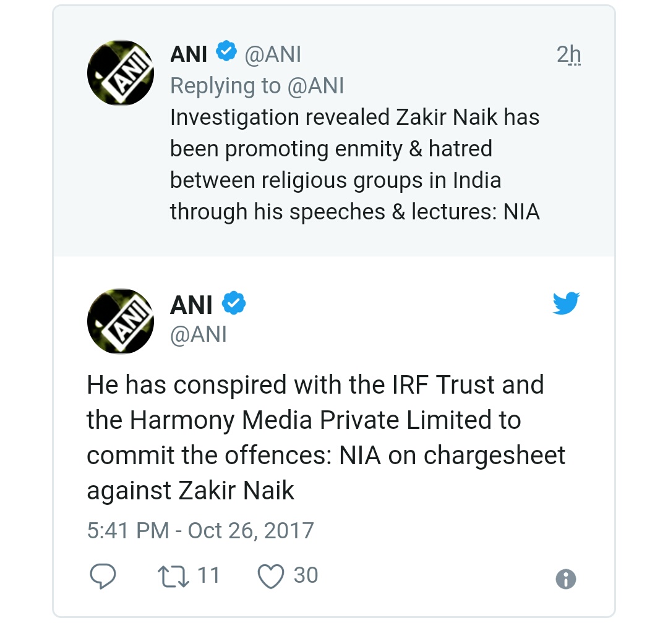Click the bold ANI name in the main tweet

tap(191, 305)
